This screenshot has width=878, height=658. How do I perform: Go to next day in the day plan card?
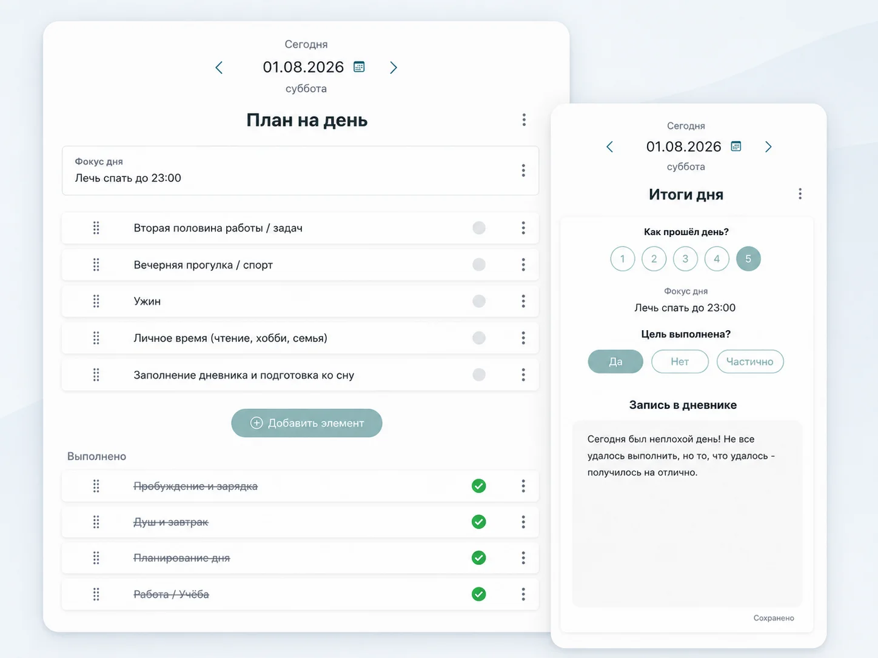pyautogui.click(x=394, y=67)
